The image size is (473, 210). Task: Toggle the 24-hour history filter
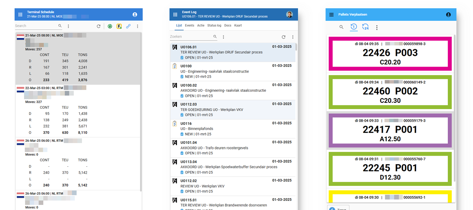[x=365, y=27]
